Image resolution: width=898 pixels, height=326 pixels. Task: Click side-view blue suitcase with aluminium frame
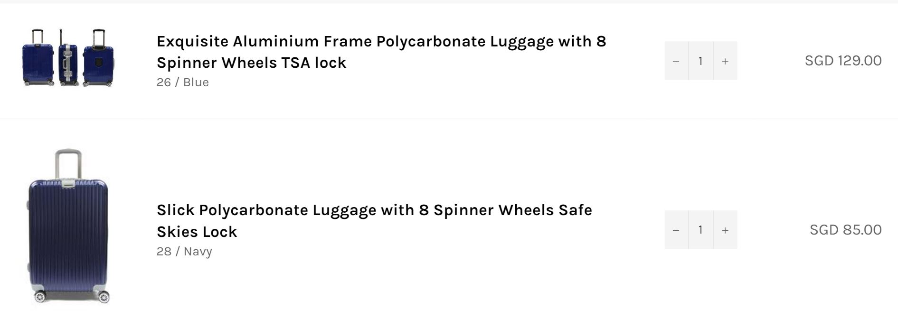[67, 57]
